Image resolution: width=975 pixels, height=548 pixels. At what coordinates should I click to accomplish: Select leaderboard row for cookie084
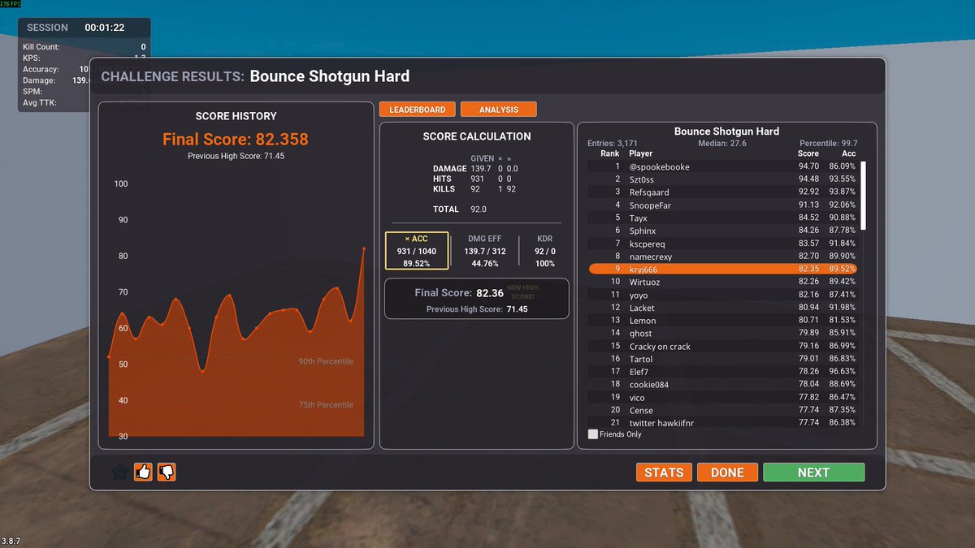pyautogui.click(x=723, y=384)
